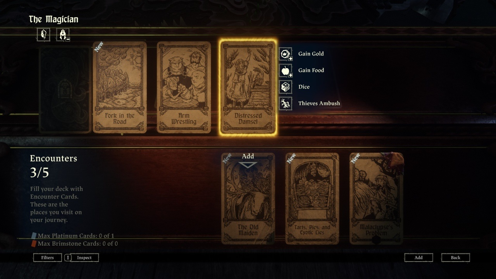Select the Arm Wrestling card

coord(184,87)
